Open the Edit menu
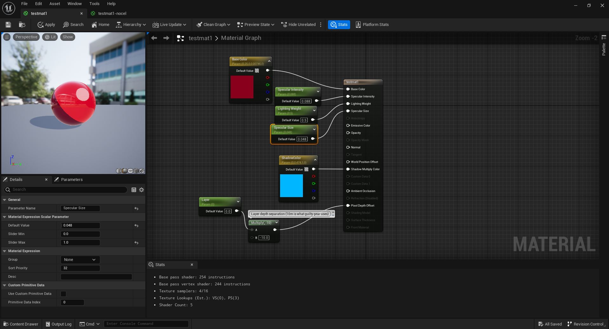 [x=38, y=4]
